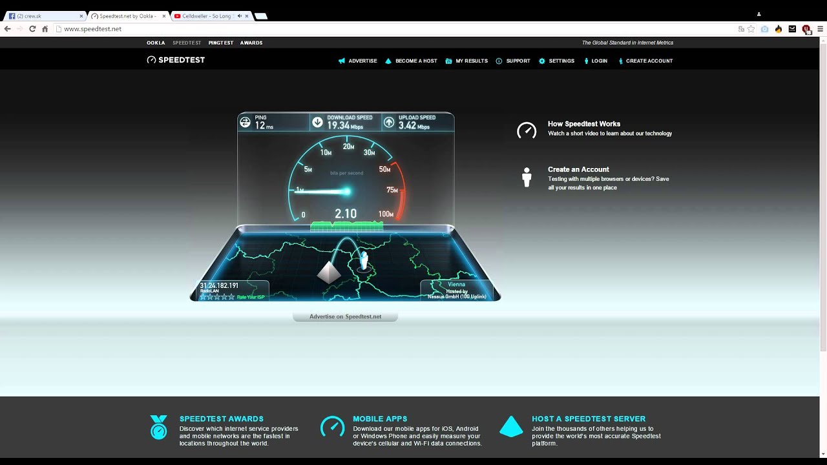Click the Vienna server marker on map
The height and width of the screenshot is (465, 827).
pos(364,262)
